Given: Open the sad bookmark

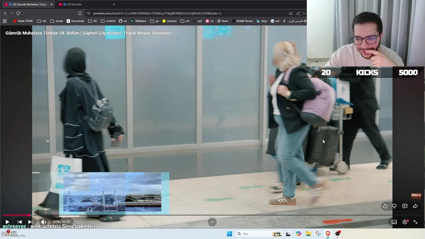Looking at the screenshot, I should coord(197,21).
